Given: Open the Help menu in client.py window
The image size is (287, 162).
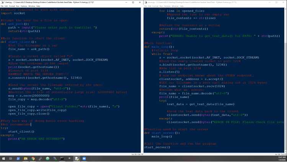Looking at the screenshot, I should pyautogui.click(x=38, y=6).
